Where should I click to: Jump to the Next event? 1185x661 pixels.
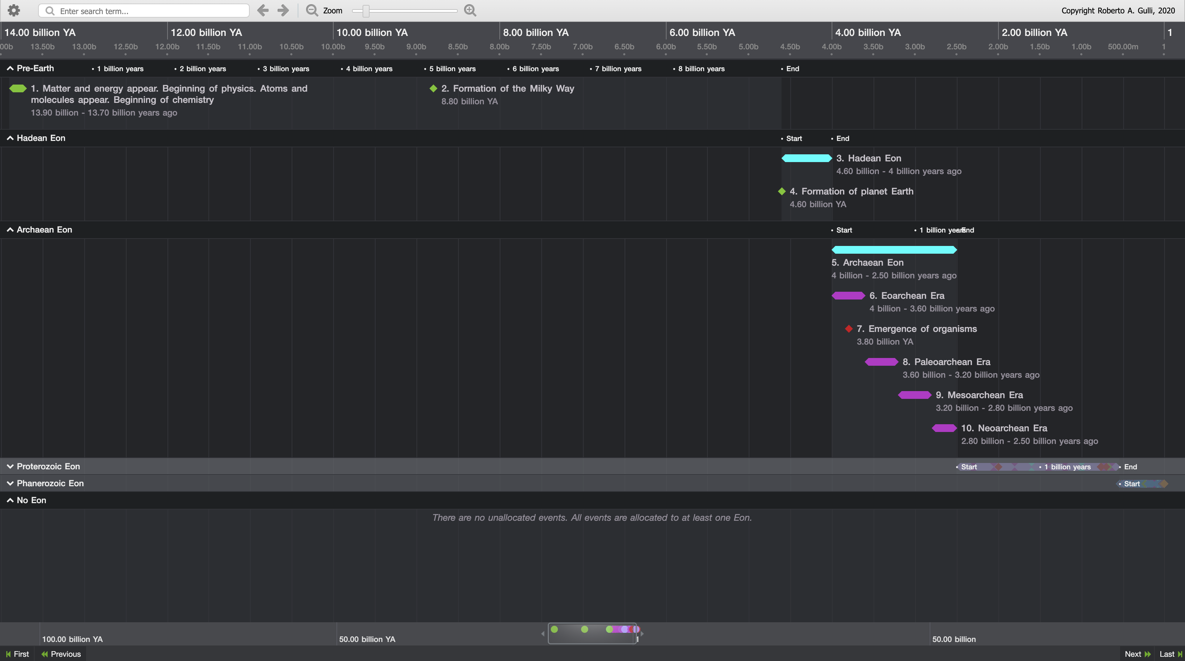1137,654
